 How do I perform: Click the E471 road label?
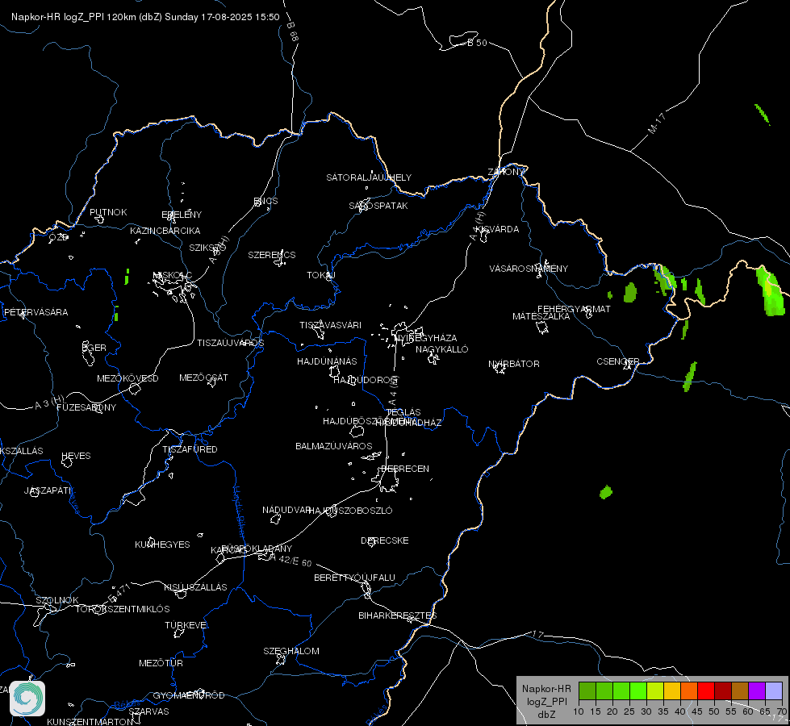pos(119,594)
